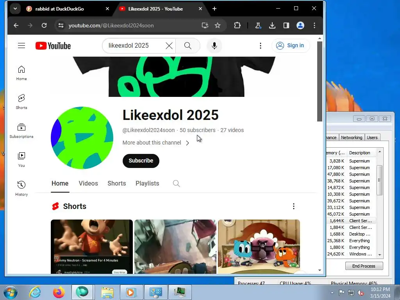Click the YouTube page scrollbar thumb

click(x=320, y=81)
